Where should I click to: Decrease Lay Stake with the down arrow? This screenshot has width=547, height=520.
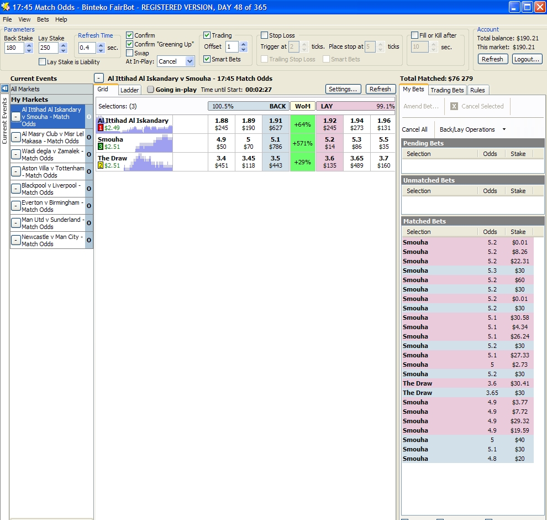(63, 50)
